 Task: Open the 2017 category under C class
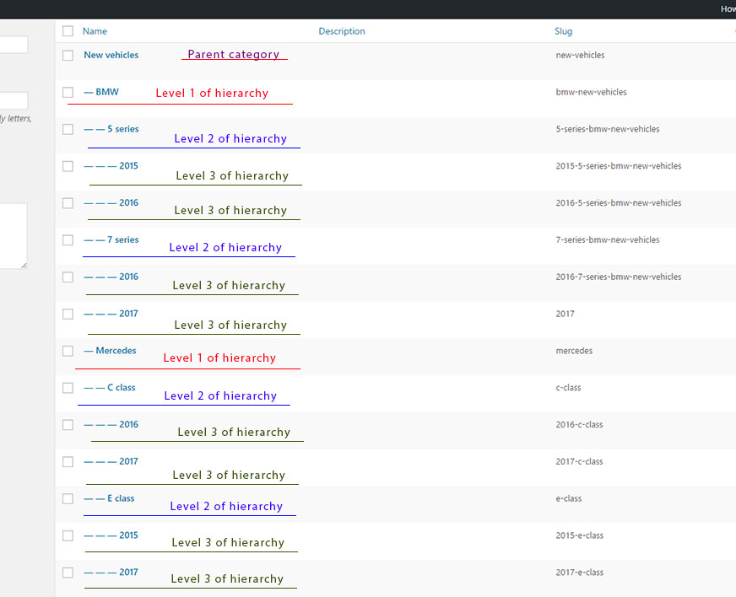pyautogui.click(x=111, y=461)
